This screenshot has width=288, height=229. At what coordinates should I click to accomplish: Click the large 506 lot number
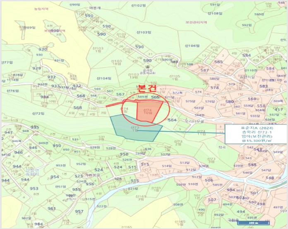click(209, 180)
